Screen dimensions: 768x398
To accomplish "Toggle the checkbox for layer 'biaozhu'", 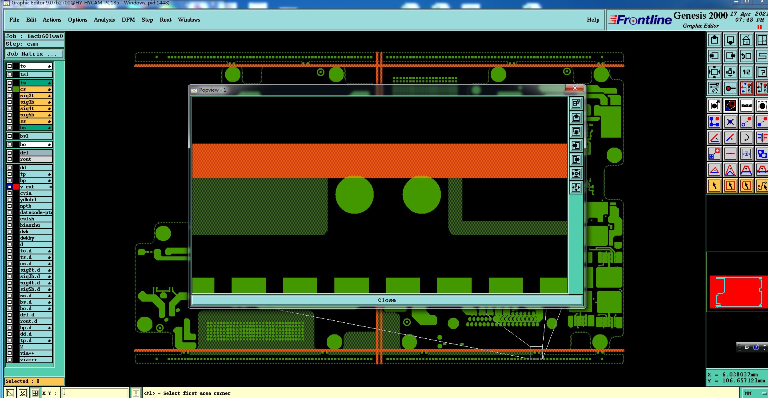I will pyautogui.click(x=10, y=225).
